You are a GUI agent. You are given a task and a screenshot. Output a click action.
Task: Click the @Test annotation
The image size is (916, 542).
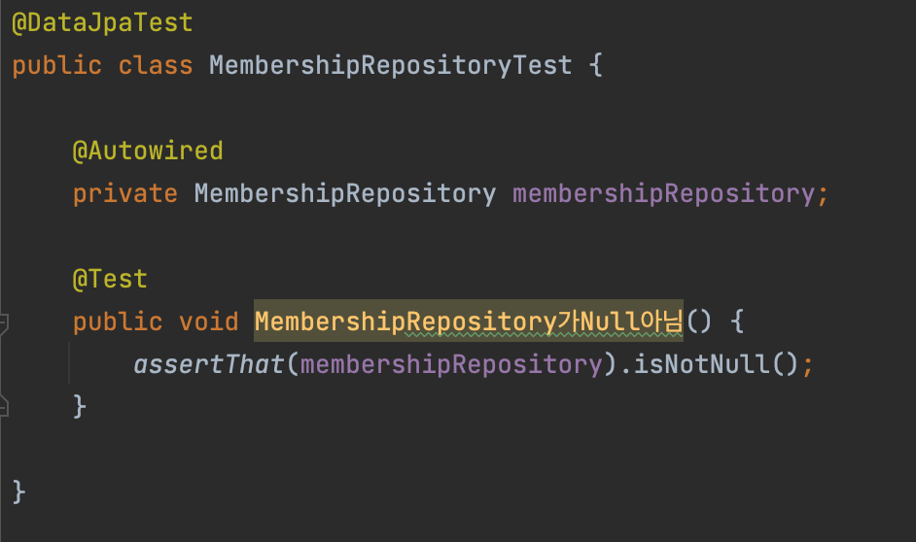pyautogui.click(x=110, y=279)
